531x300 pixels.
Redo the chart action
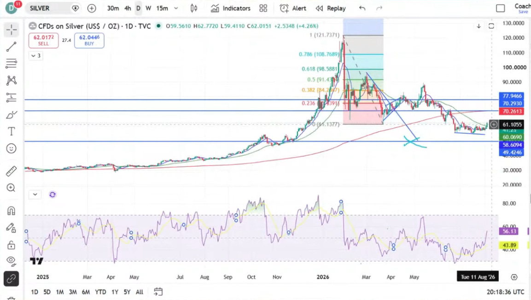[x=379, y=8]
